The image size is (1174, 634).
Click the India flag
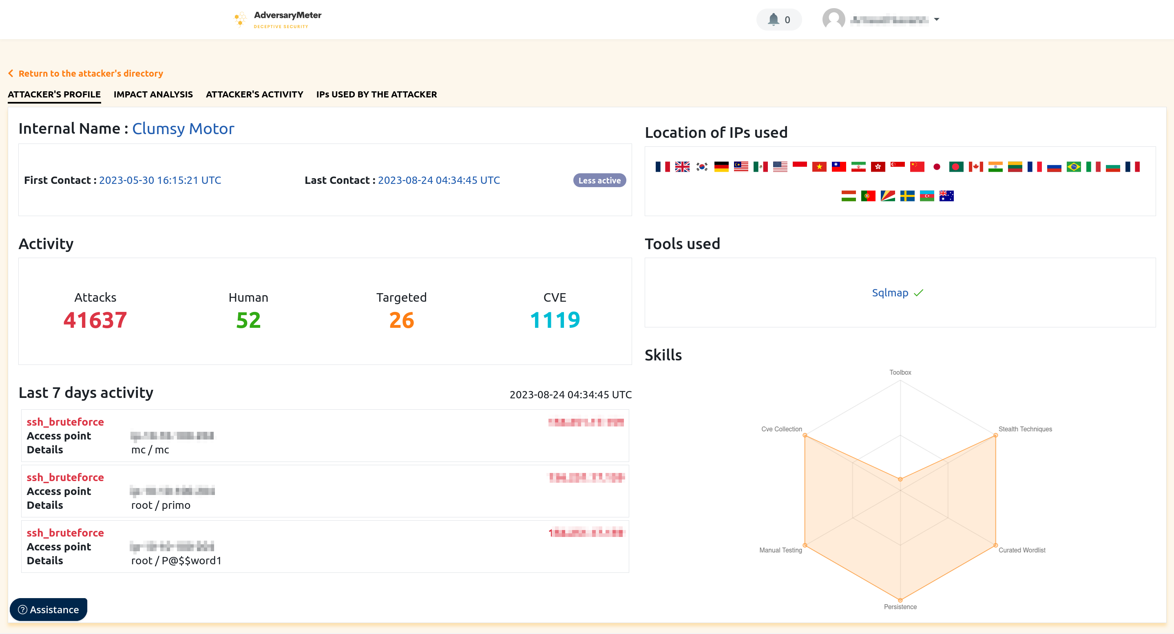(996, 167)
